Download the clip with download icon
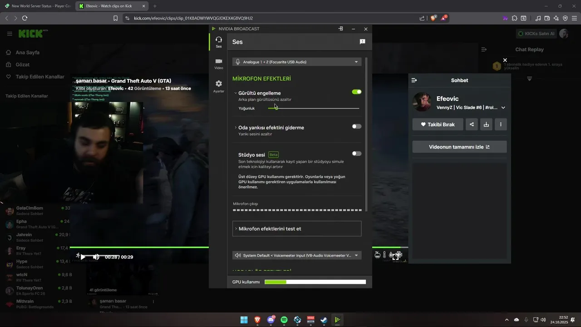The image size is (581, 327). coord(486,124)
